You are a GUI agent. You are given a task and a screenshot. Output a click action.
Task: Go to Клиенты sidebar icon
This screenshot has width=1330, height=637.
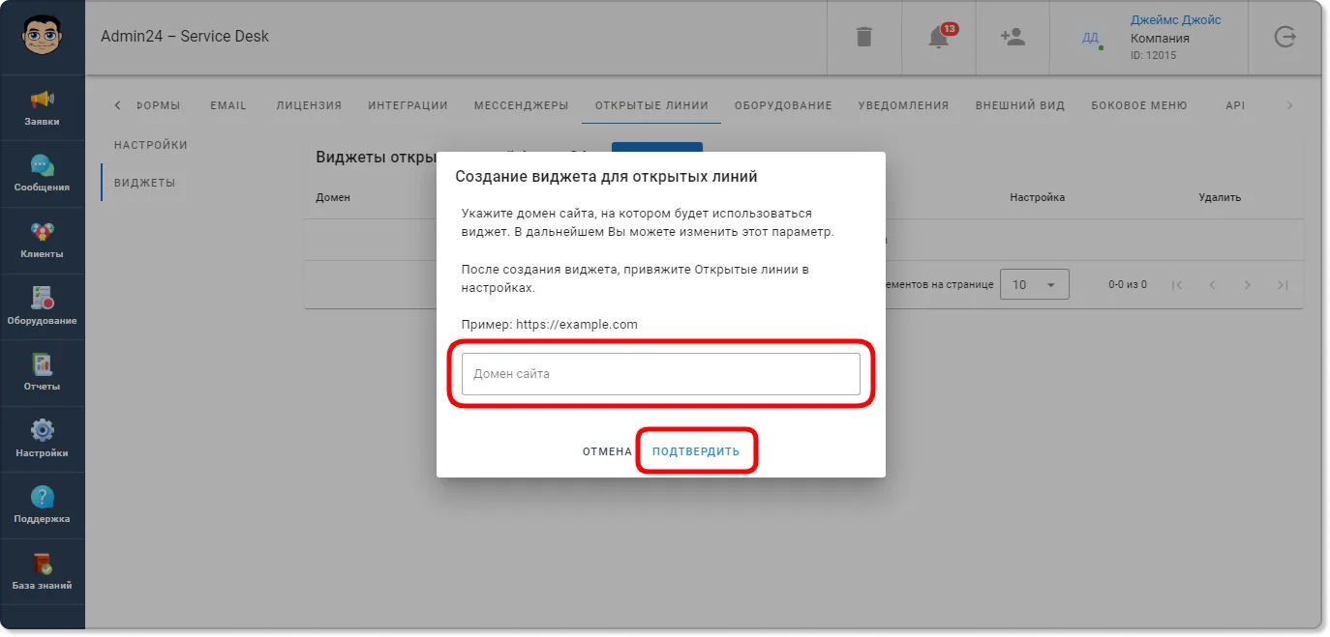point(42,232)
